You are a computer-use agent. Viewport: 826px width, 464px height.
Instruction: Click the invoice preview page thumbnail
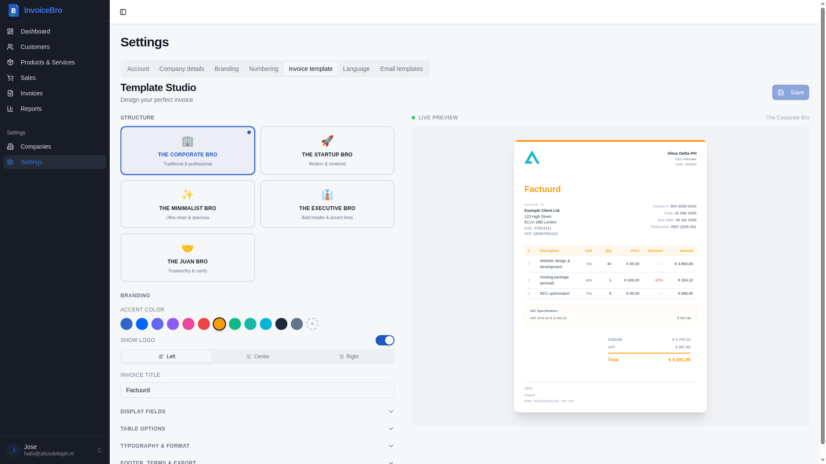pos(610,276)
